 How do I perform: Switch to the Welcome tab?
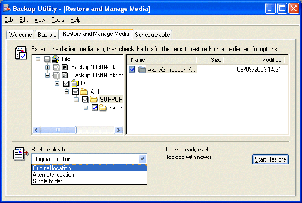20,35
